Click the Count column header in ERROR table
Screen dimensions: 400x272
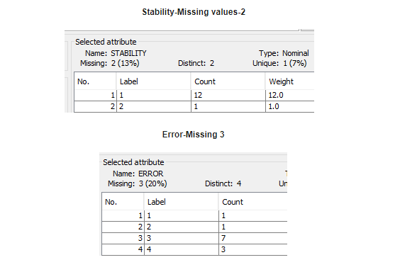pyautogui.click(x=253, y=202)
